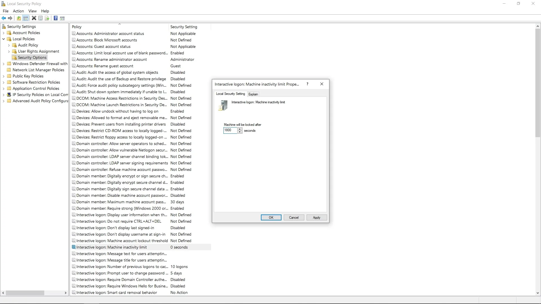Click the server icon in the properties dialog
The image size is (541, 304).
click(x=223, y=106)
